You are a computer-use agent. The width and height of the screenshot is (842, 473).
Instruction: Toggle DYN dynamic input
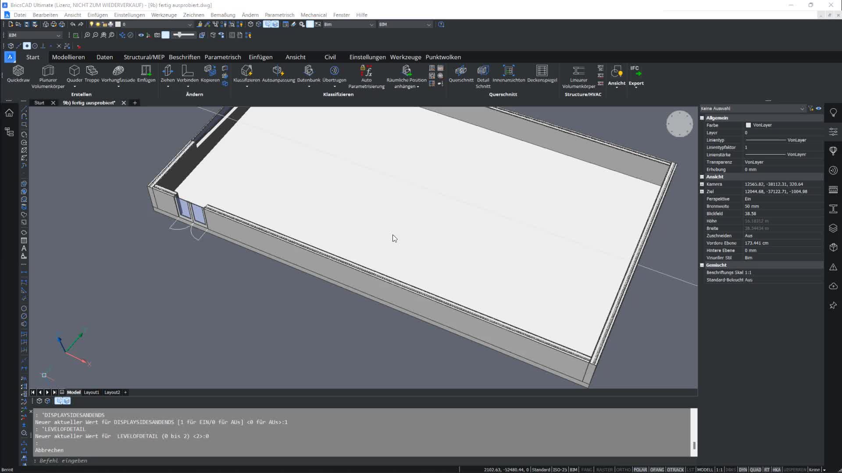click(742, 469)
